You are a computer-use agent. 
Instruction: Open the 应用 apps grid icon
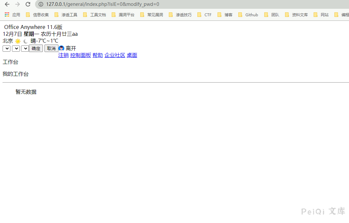[x=7, y=15]
